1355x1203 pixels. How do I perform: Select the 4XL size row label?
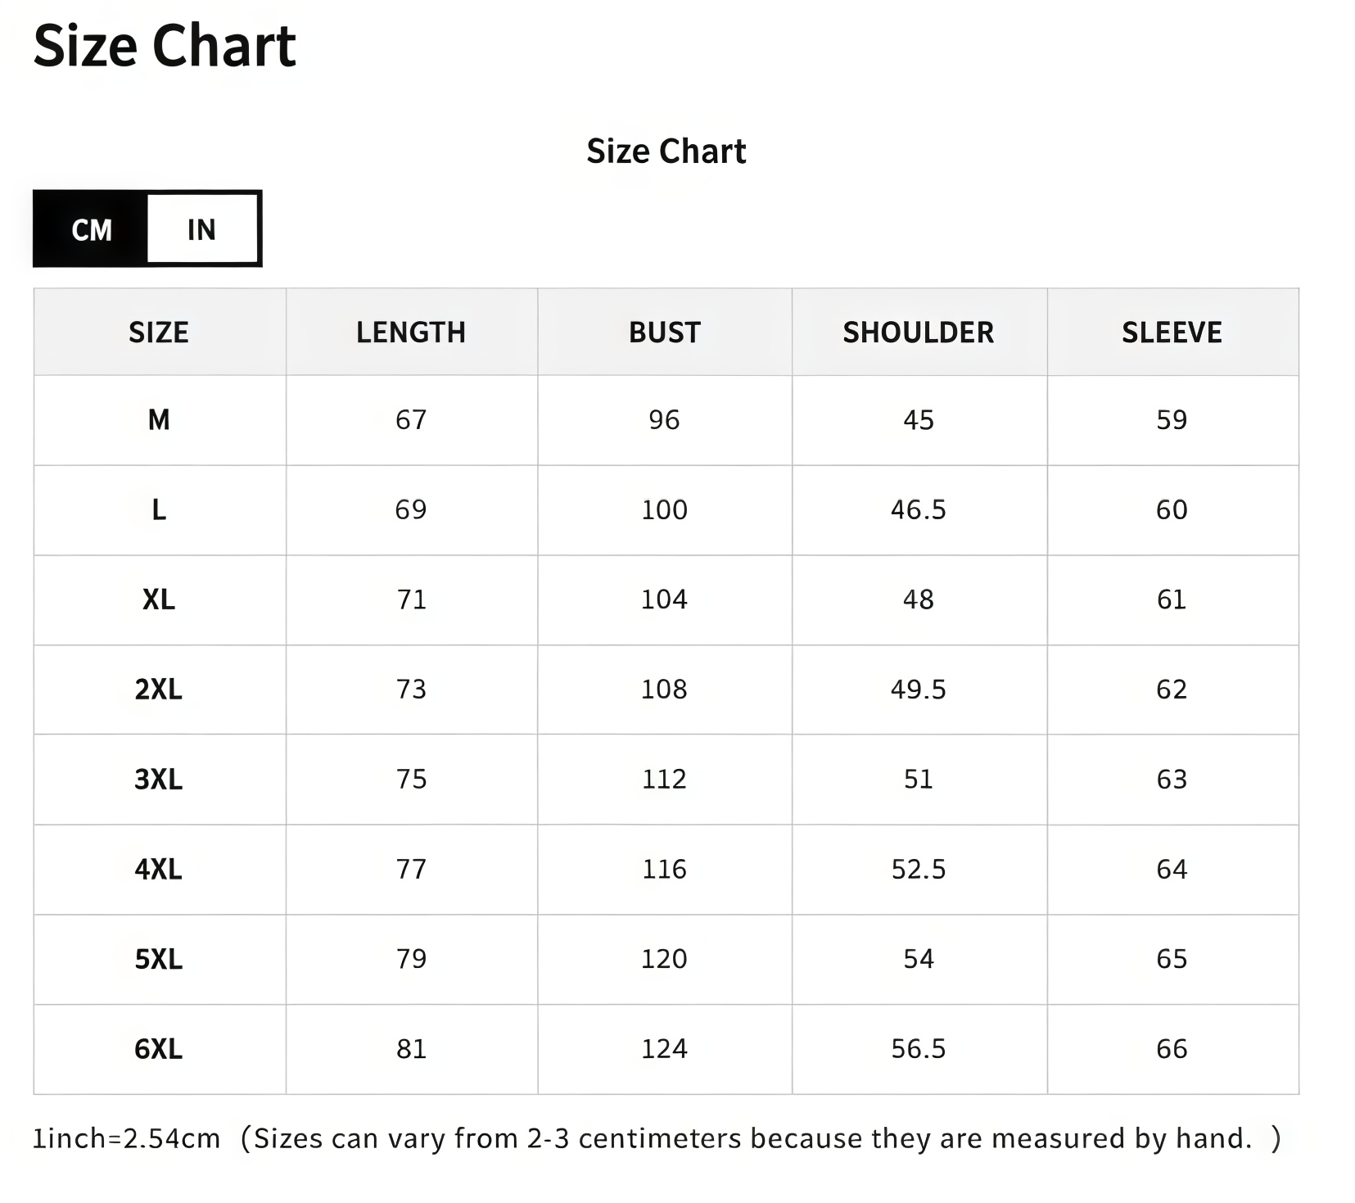[x=159, y=869]
